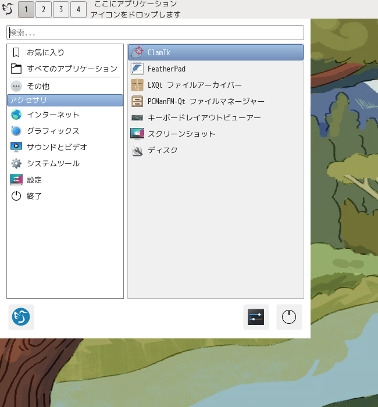Click the 終了 power icon in category list

[16, 196]
